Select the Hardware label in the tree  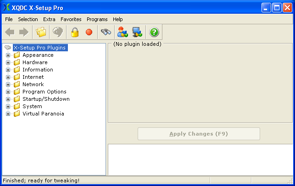click(35, 62)
